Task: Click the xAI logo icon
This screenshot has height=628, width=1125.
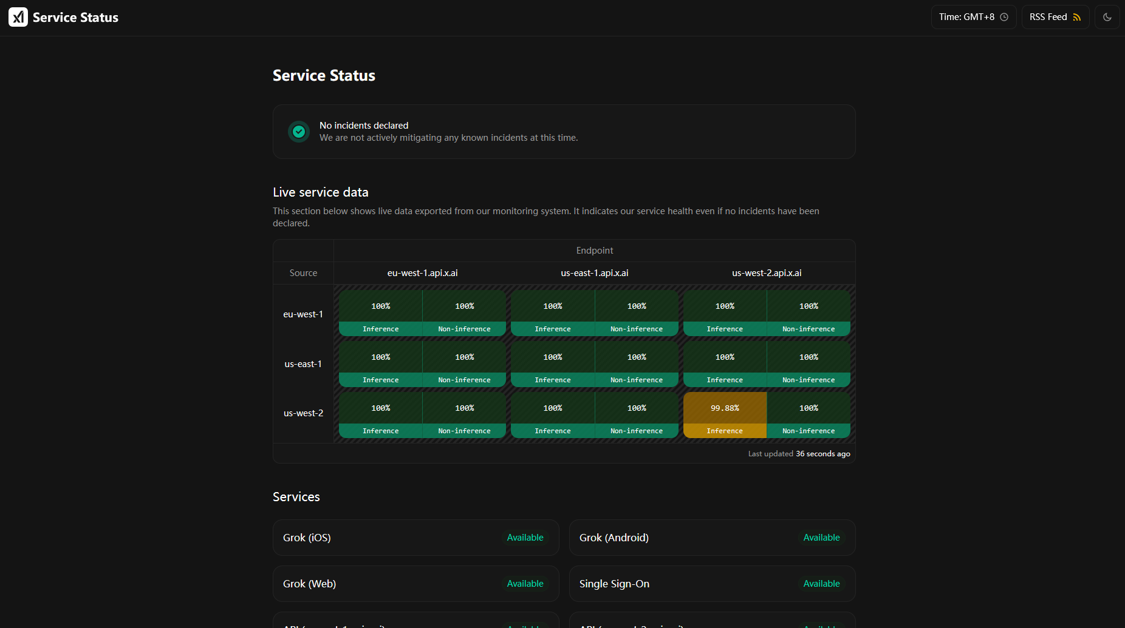Action: tap(18, 17)
